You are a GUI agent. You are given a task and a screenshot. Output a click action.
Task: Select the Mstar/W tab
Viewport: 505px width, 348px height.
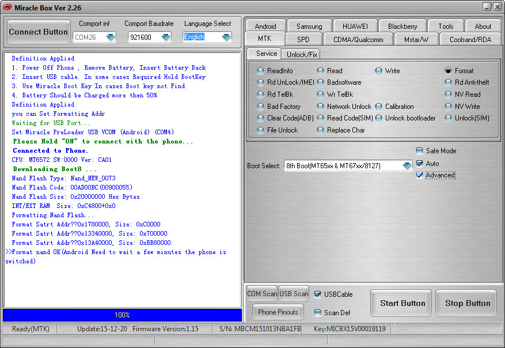tap(416, 39)
